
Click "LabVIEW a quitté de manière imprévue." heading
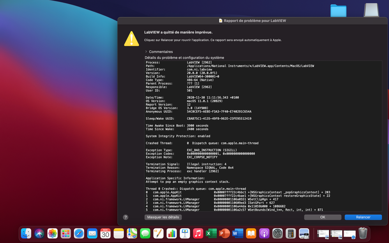178,32
